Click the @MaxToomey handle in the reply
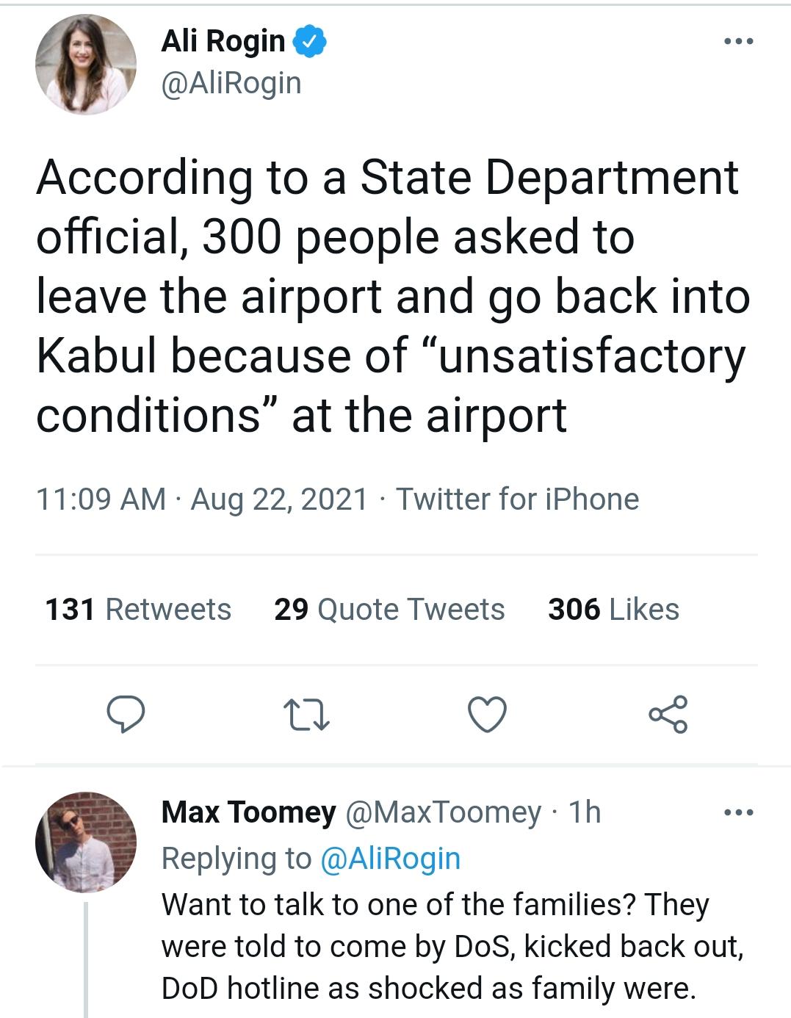The width and height of the screenshot is (791, 1018). pos(442,812)
